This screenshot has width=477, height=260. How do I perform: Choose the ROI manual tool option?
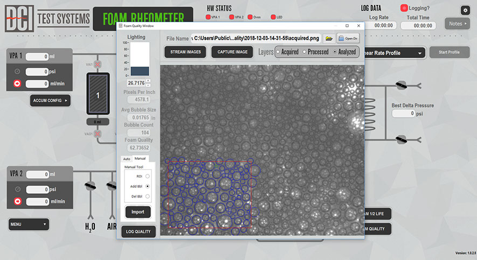coord(148,176)
